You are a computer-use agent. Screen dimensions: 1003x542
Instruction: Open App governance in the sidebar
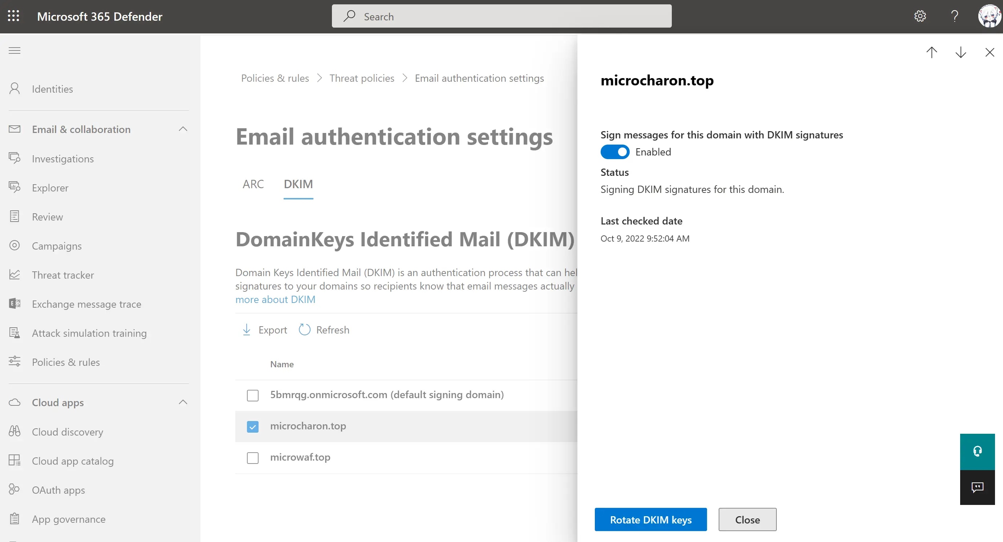69,519
